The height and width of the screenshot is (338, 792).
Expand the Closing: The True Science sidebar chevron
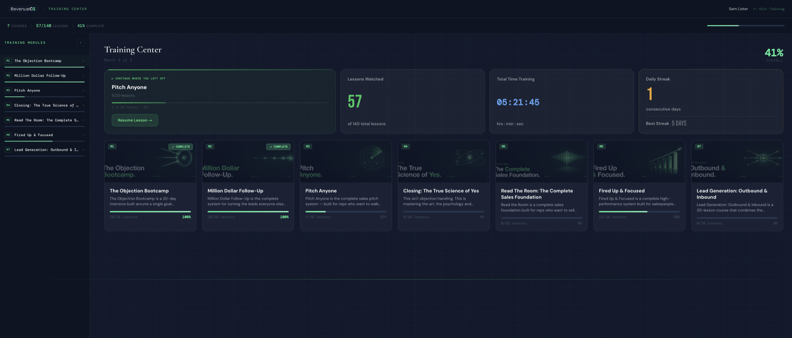pyautogui.click(x=83, y=105)
